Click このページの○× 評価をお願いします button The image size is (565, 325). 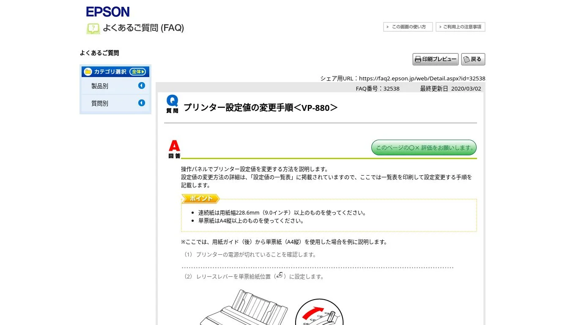click(x=424, y=148)
